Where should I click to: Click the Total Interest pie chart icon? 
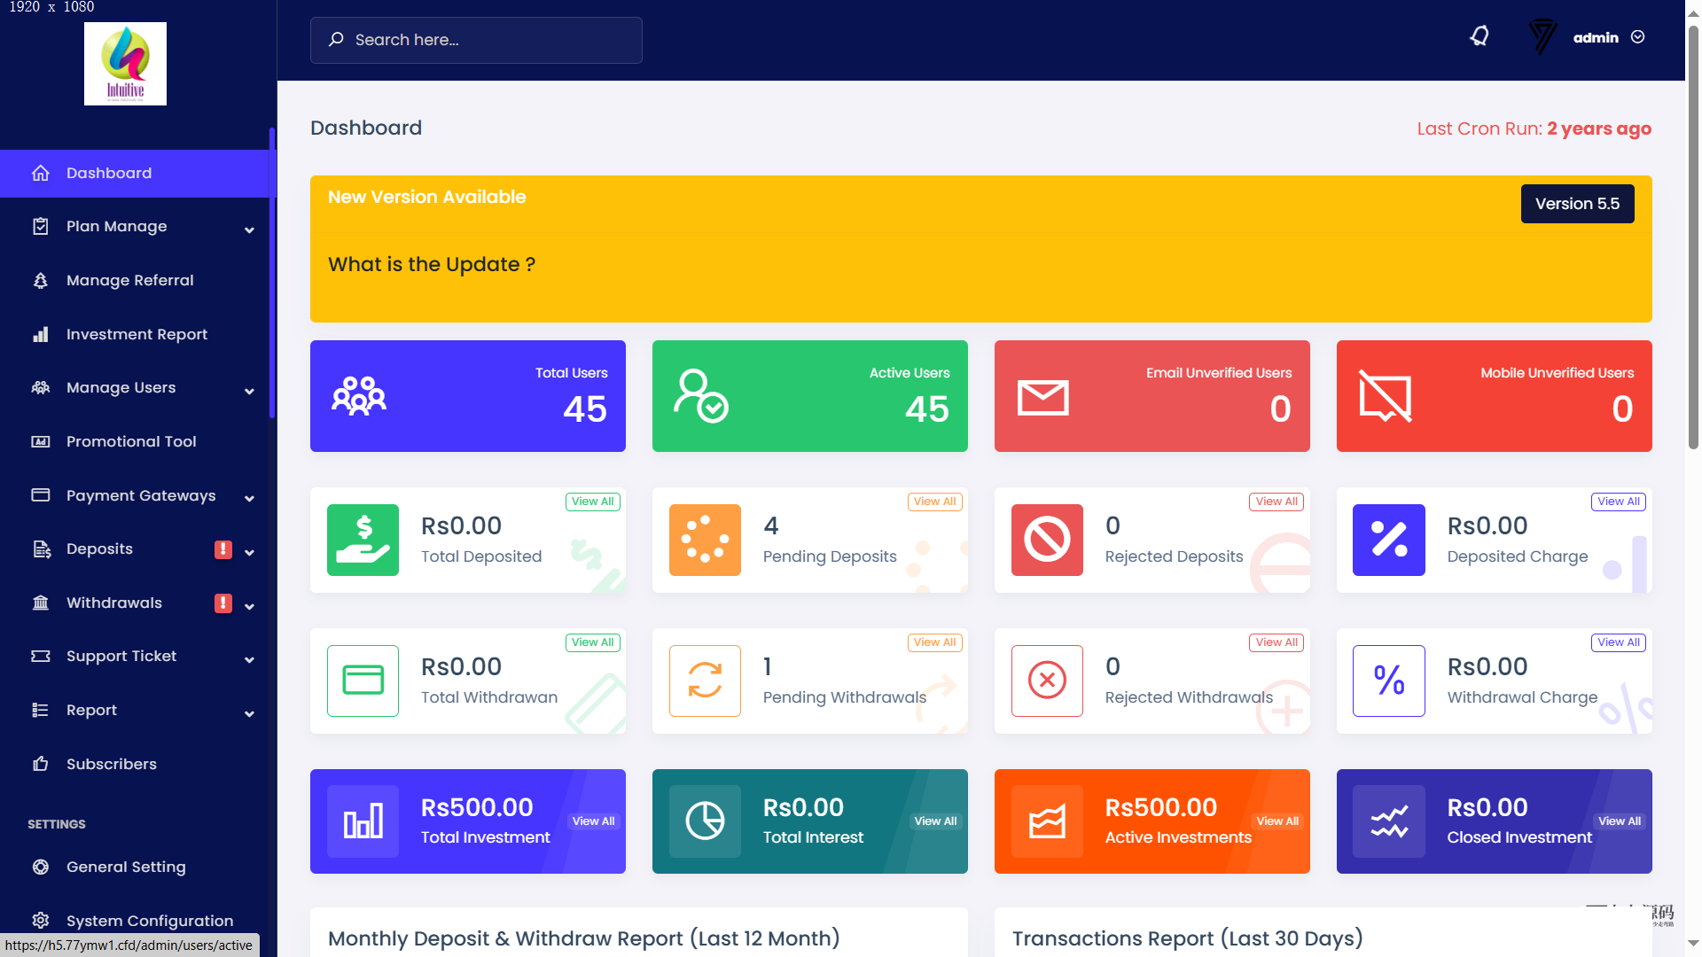[x=705, y=821]
